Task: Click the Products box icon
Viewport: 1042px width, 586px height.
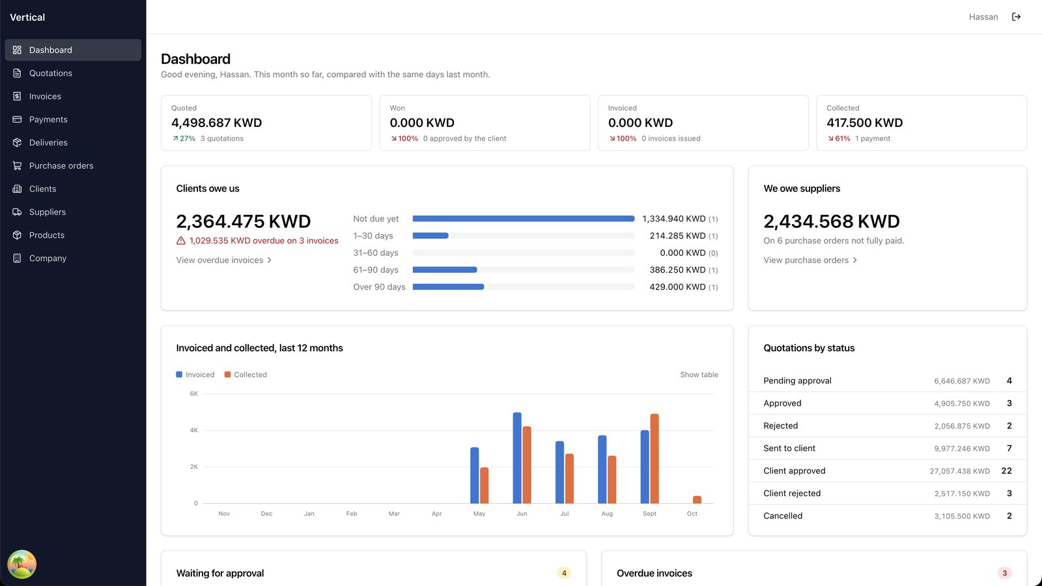Action: [x=17, y=235]
